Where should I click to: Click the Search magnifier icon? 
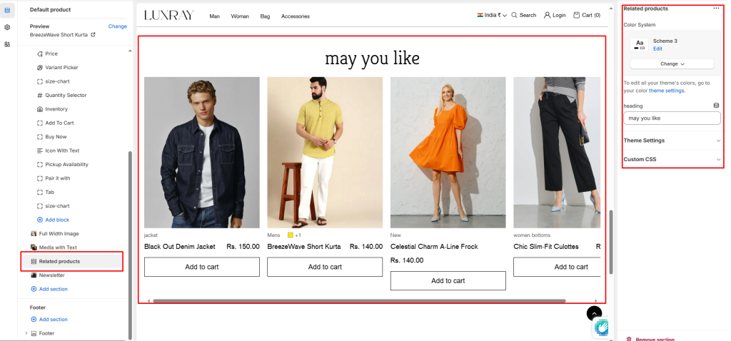[x=514, y=15]
